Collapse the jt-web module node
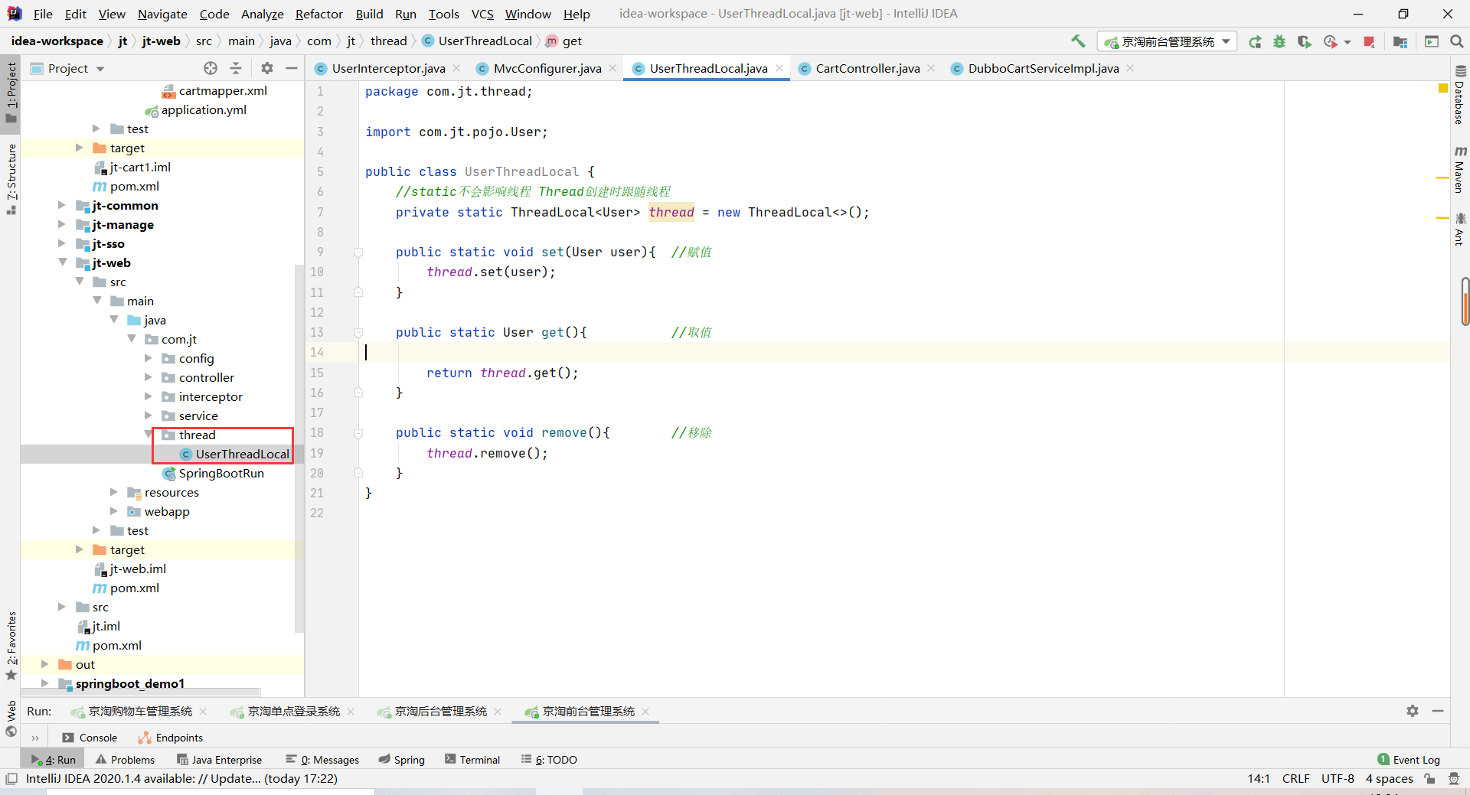The height and width of the screenshot is (795, 1470). (63, 262)
